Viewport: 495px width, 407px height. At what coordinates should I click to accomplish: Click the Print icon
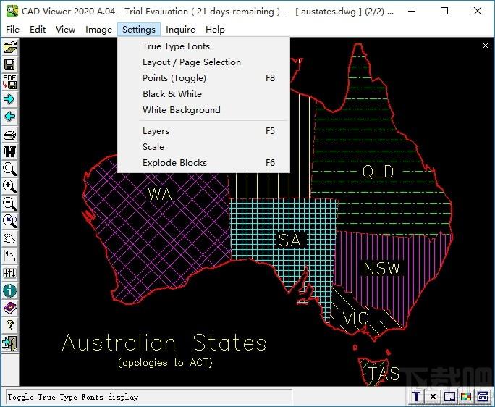point(10,134)
